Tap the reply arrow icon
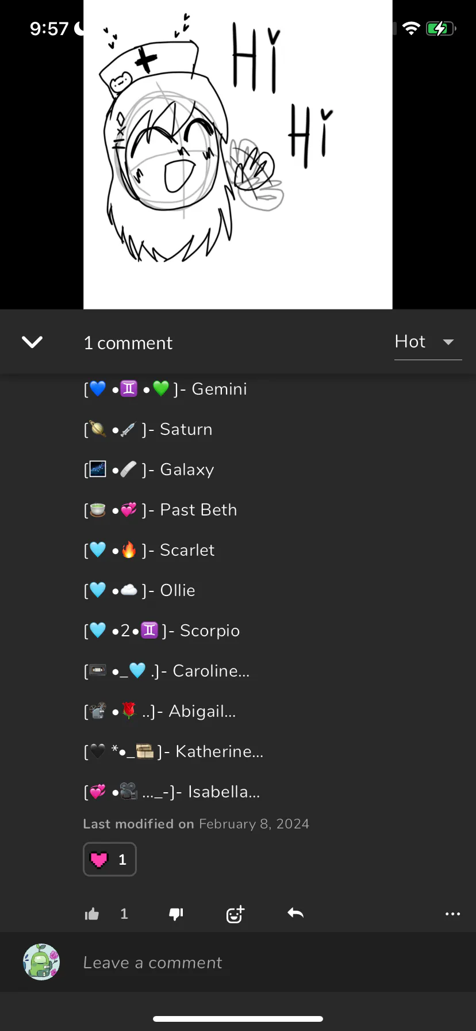Image resolution: width=476 pixels, height=1031 pixels. coord(295,913)
